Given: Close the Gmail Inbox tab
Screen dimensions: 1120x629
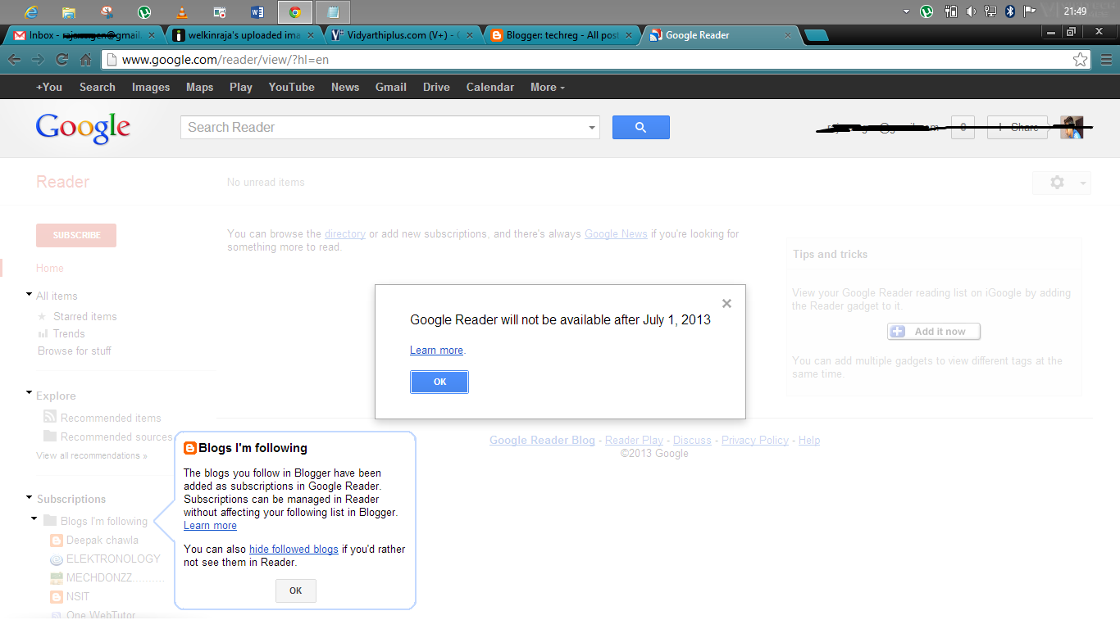Looking at the screenshot, I should pos(151,35).
